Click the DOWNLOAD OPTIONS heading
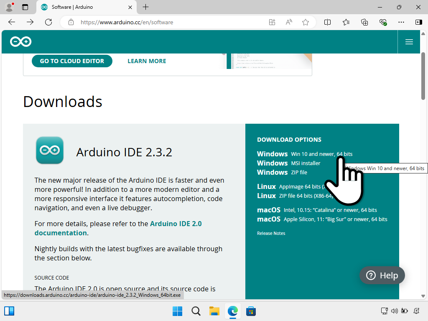428x321 pixels. [x=289, y=140]
